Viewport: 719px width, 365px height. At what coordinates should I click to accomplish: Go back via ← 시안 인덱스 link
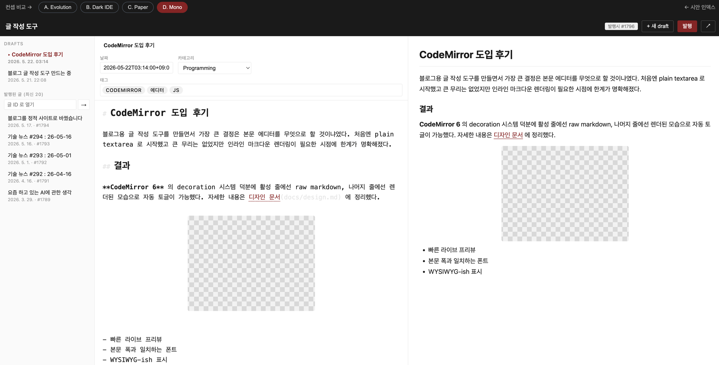[700, 7]
